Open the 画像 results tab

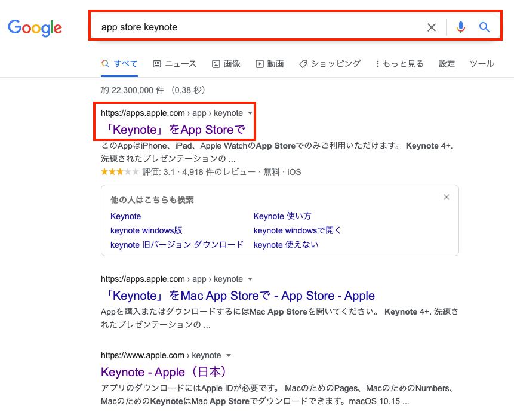[x=226, y=64]
